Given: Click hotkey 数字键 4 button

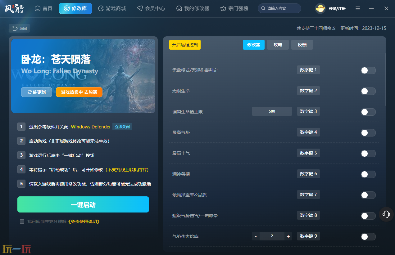Looking at the screenshot, I should tap(308, 132).
